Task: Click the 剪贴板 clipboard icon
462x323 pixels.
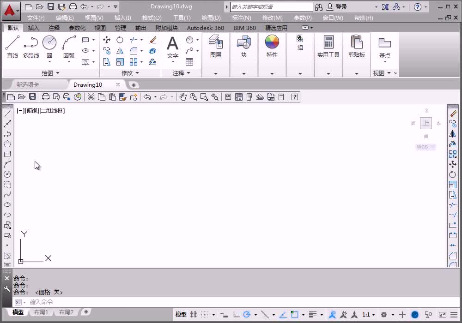Action: point(357,46)
